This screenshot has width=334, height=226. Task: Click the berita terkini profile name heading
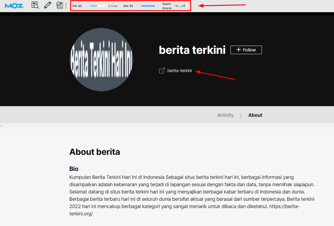(192, 50)
